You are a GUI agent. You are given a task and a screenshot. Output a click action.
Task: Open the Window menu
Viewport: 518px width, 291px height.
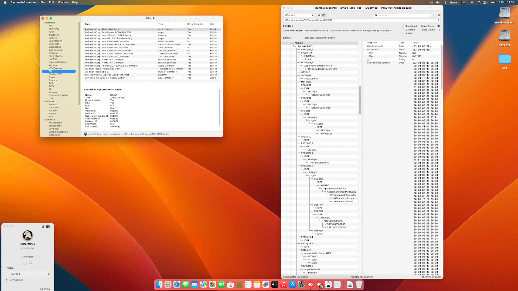pos(63,2)
